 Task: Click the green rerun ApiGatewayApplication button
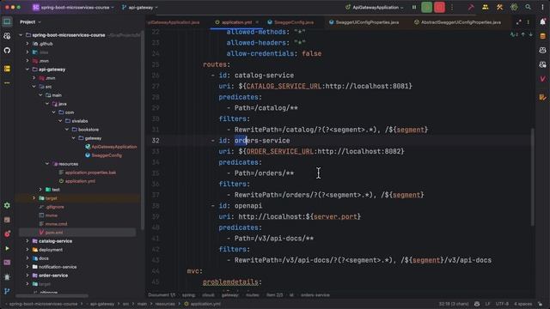pos(426,8)
